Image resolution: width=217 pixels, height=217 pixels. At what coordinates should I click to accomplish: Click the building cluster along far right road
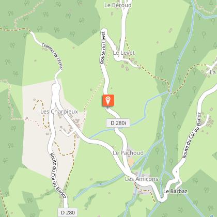(209, 120)
